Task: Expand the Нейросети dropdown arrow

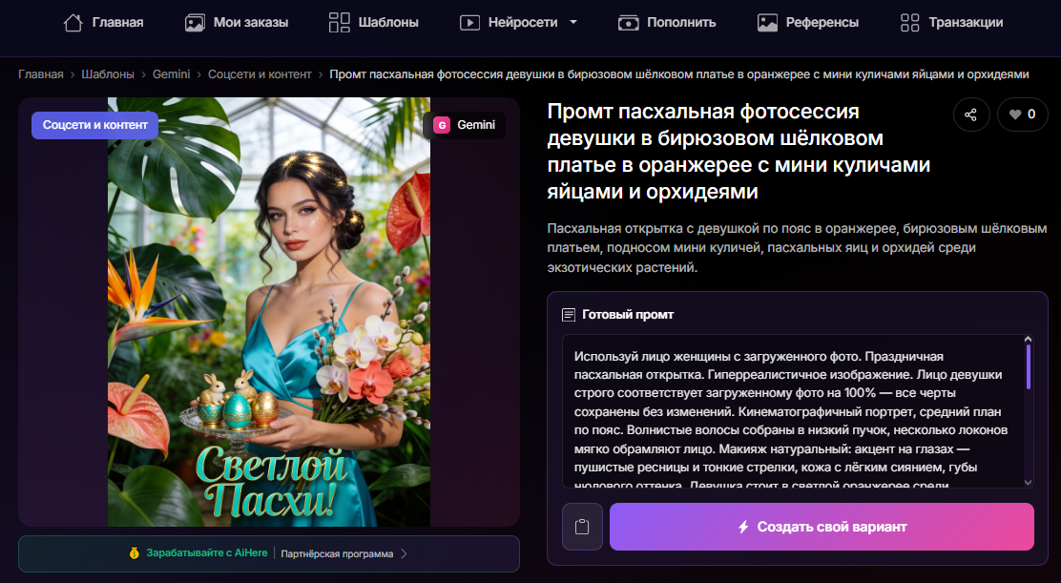Action: (x=573, y=22)
